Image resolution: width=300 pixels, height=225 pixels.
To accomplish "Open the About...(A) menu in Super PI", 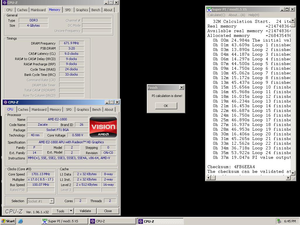I will [x=237, y=15].
